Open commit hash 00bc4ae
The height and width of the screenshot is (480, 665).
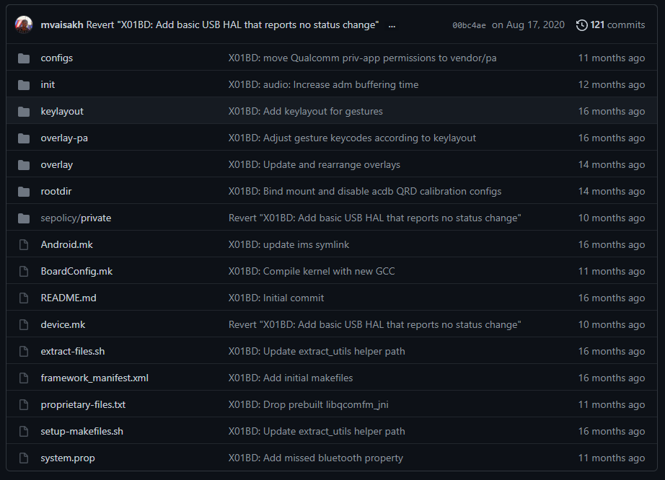tap(469, 25)
